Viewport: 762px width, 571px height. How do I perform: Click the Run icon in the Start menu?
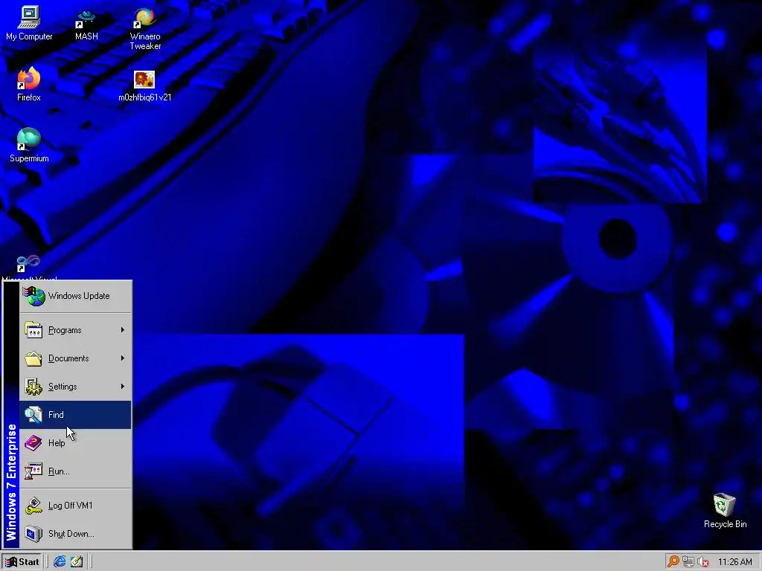click(33, 471)
